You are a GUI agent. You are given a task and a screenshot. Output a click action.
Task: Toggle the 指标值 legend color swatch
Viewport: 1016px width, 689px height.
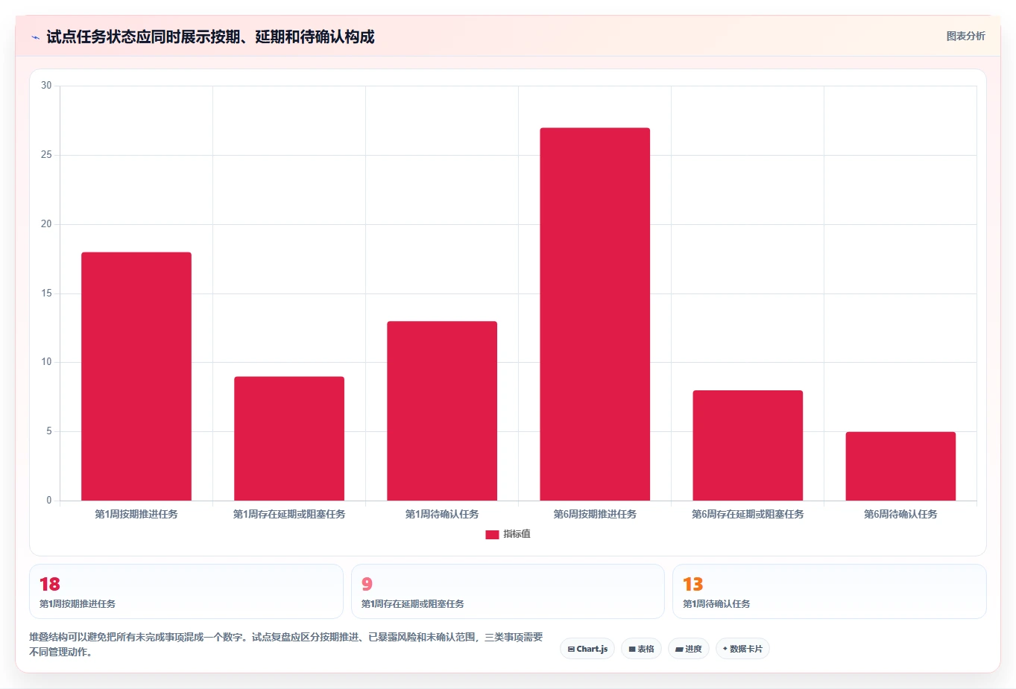tap(492, 535)
